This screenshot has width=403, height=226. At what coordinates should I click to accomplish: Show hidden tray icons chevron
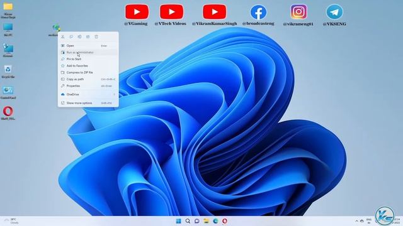pos(356,221)
